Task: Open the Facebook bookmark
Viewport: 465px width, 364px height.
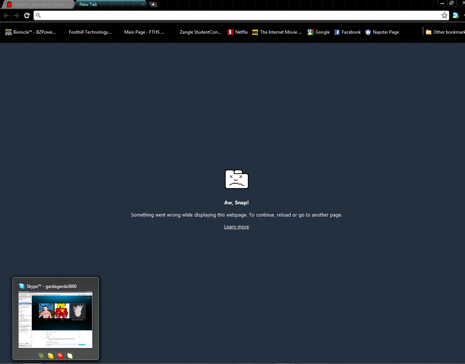Action: pyautogui.click(x=347, y=32)
